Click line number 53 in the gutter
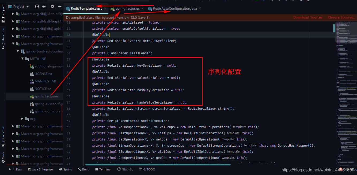The width and height of the screenshot is (357, 175). point(68,35)
